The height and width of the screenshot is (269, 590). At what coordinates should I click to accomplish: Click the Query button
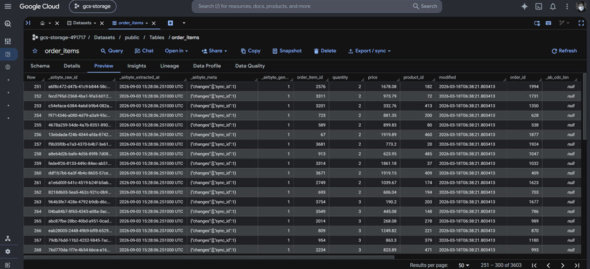112,51
